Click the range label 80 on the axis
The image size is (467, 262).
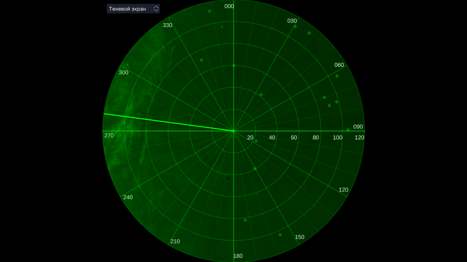click(x=315, y=137)
